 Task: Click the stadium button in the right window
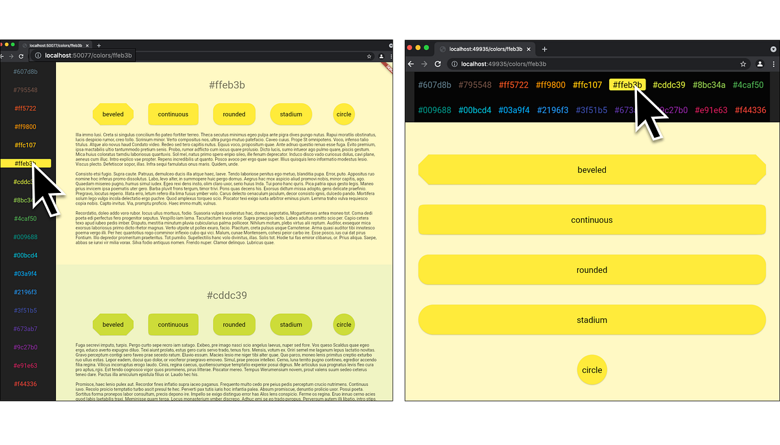[591, 320]
